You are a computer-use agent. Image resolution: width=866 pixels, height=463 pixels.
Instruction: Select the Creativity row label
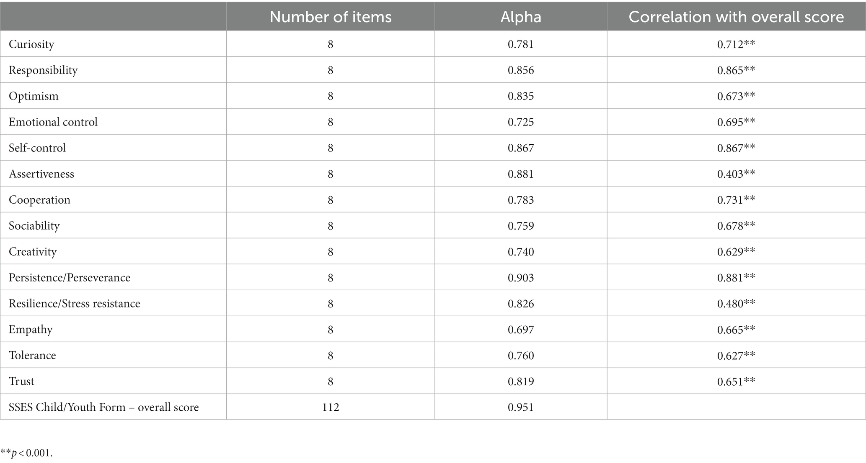pyautogui.click(x=33, y=252)
